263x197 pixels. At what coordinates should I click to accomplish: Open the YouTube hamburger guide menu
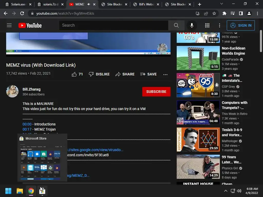point(9,25)
